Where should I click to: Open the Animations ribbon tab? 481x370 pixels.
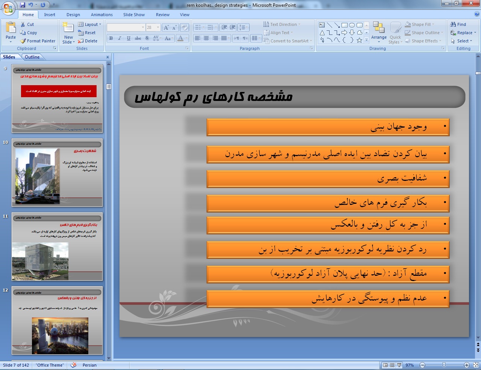tap(101, 15)
